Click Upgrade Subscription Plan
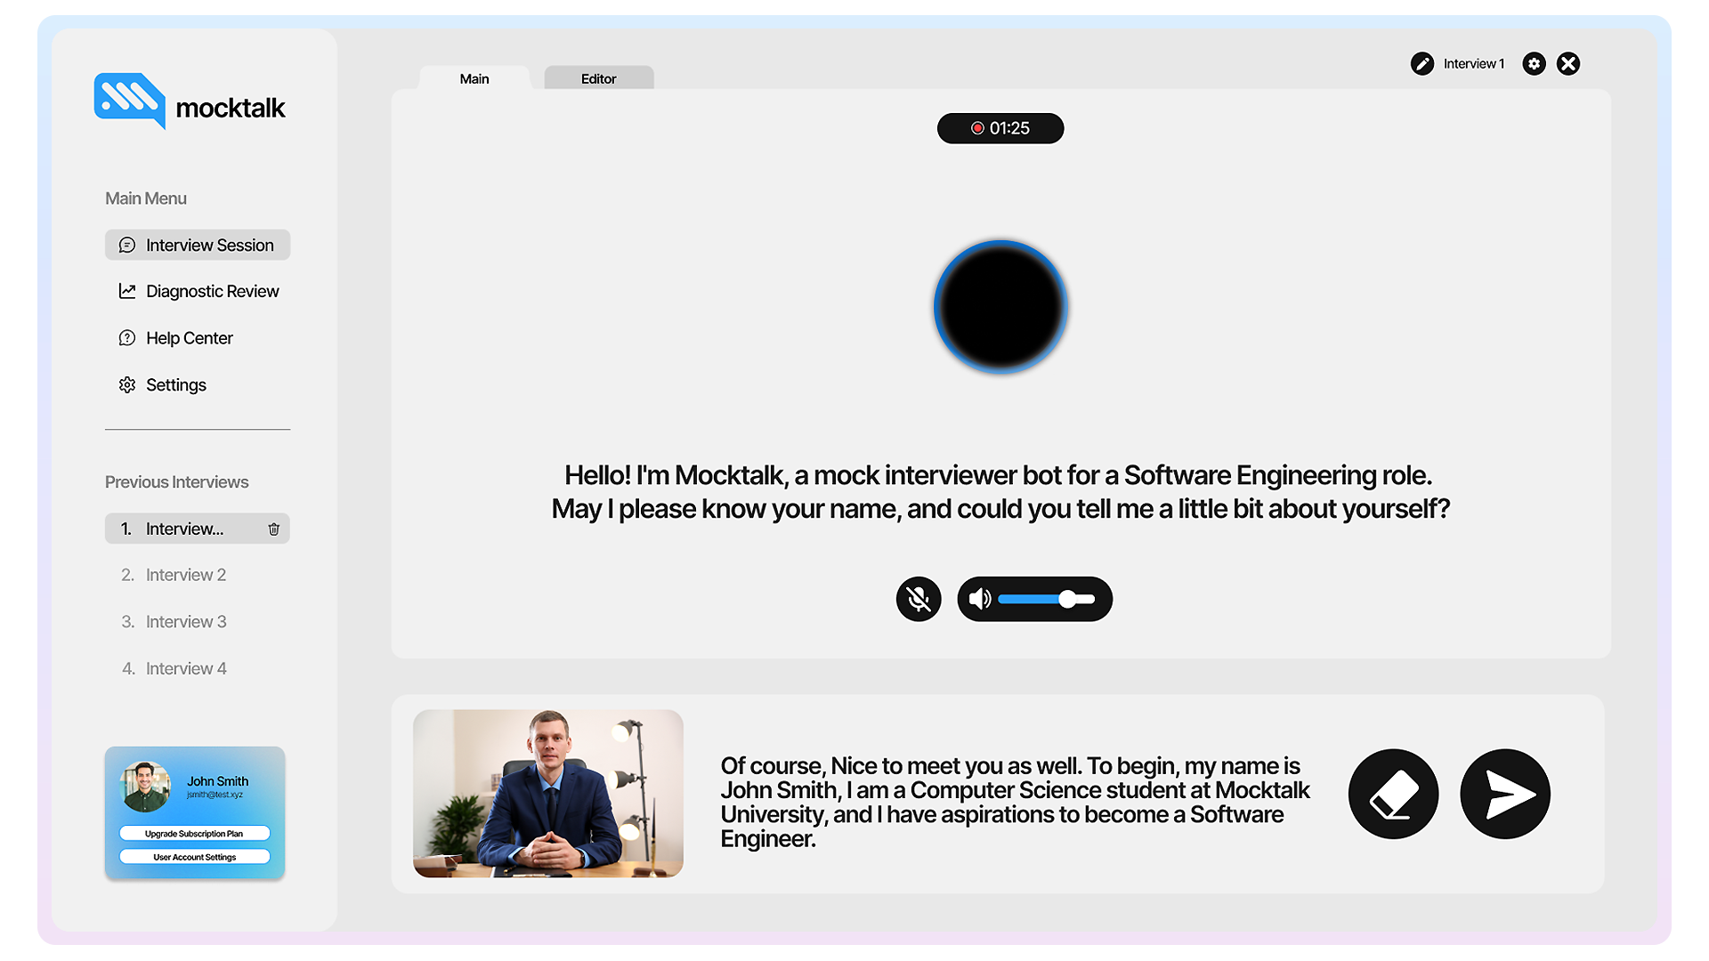Viewport: 1709px width, 961px height. tap(195, 833)
